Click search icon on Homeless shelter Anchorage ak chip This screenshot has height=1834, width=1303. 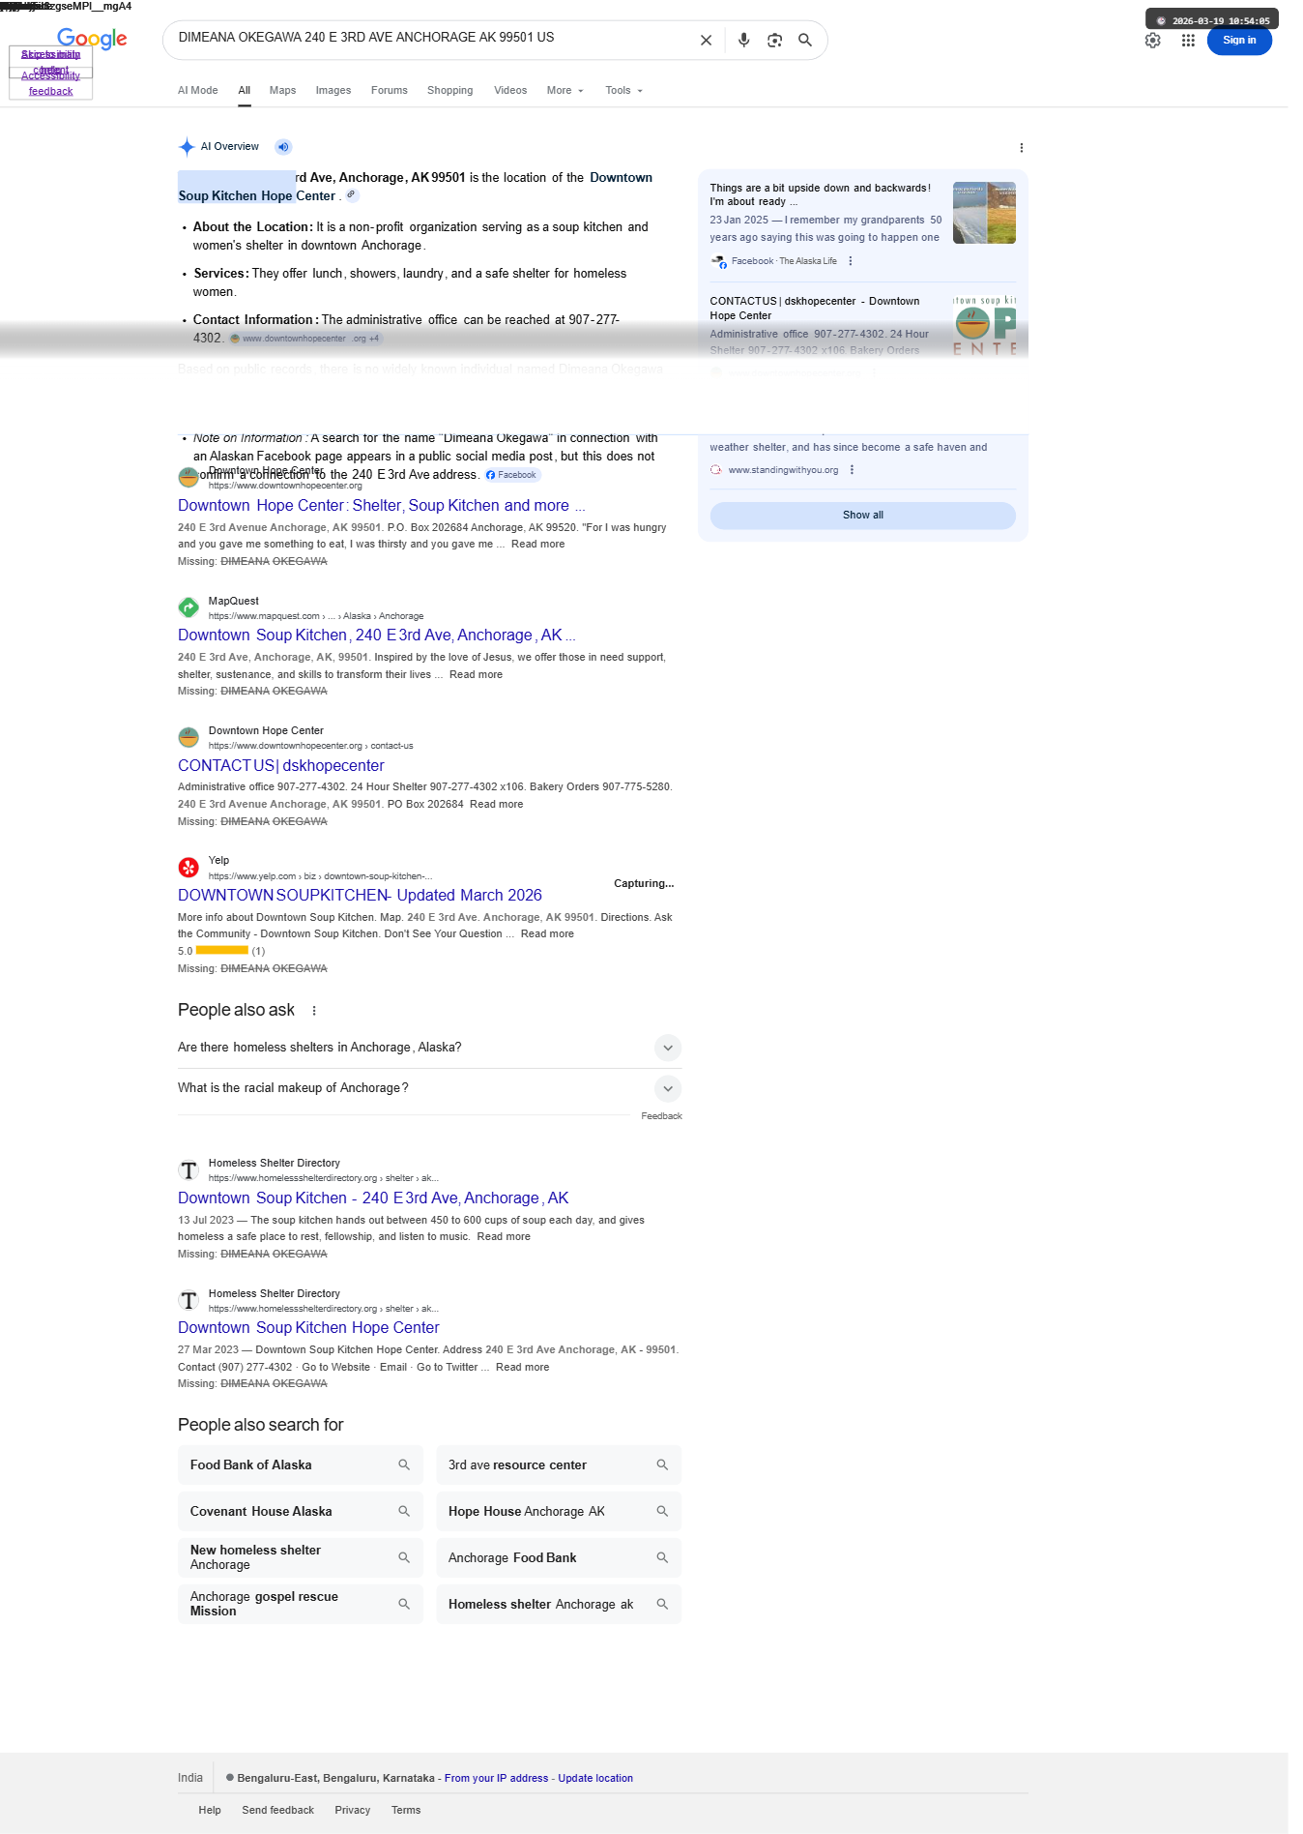point(662,1605)
